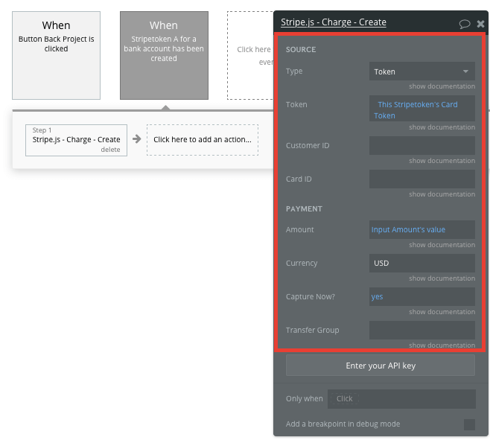Show documentation under Customer ID field
490x440 pixels.
point(442,161)
